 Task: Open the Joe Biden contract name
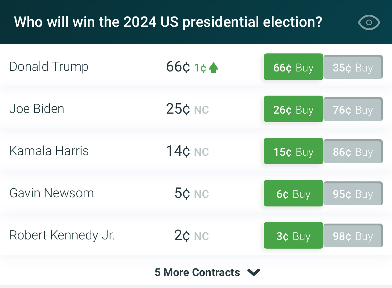click(x=37, y=109)
